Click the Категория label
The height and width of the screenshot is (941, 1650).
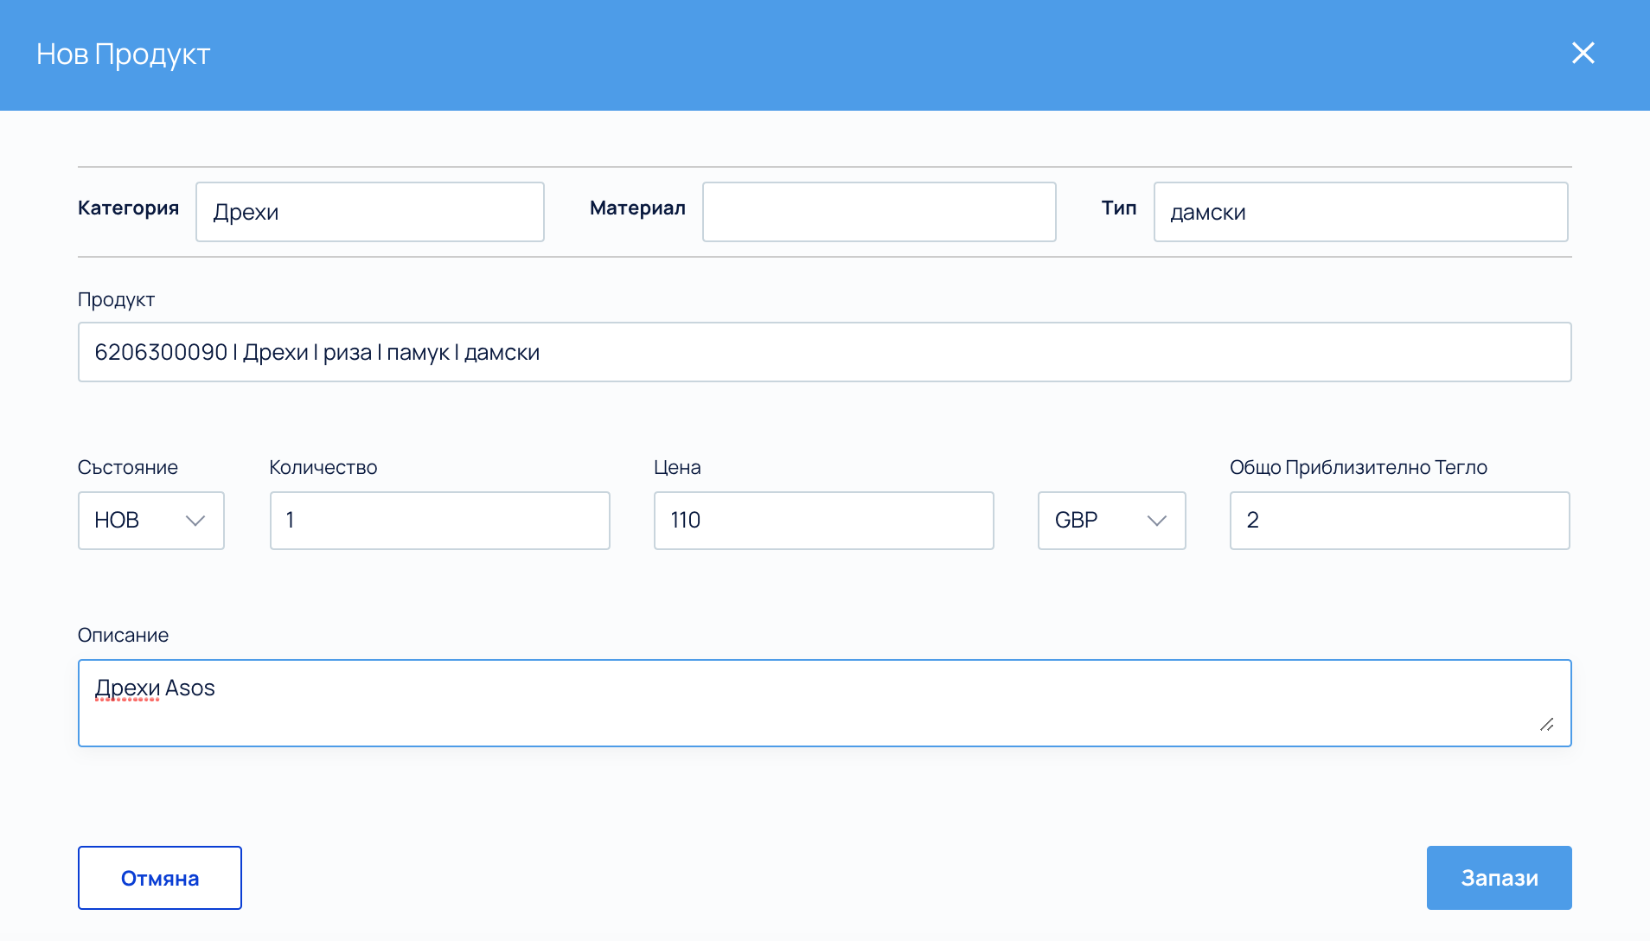click(128, 208)
